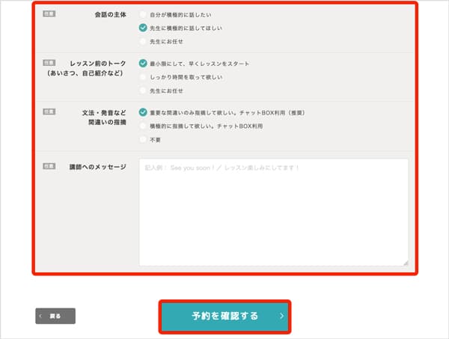Choose "先生にお任せ" under レッスン前のトーク
This screenshot has width=449, height=339.
(143, 90)
